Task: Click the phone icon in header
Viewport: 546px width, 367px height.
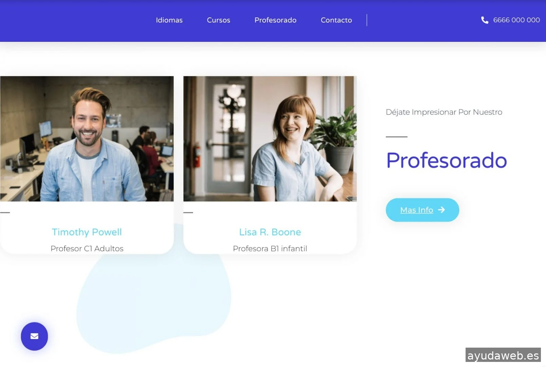Action: (485, 20)
